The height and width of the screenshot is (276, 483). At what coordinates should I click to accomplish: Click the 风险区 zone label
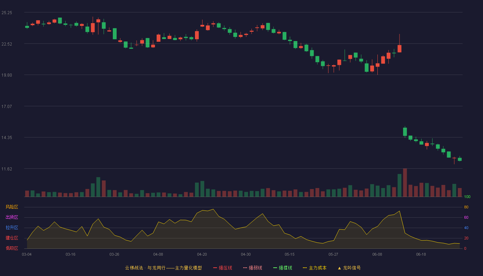click(x=12, y=207)
